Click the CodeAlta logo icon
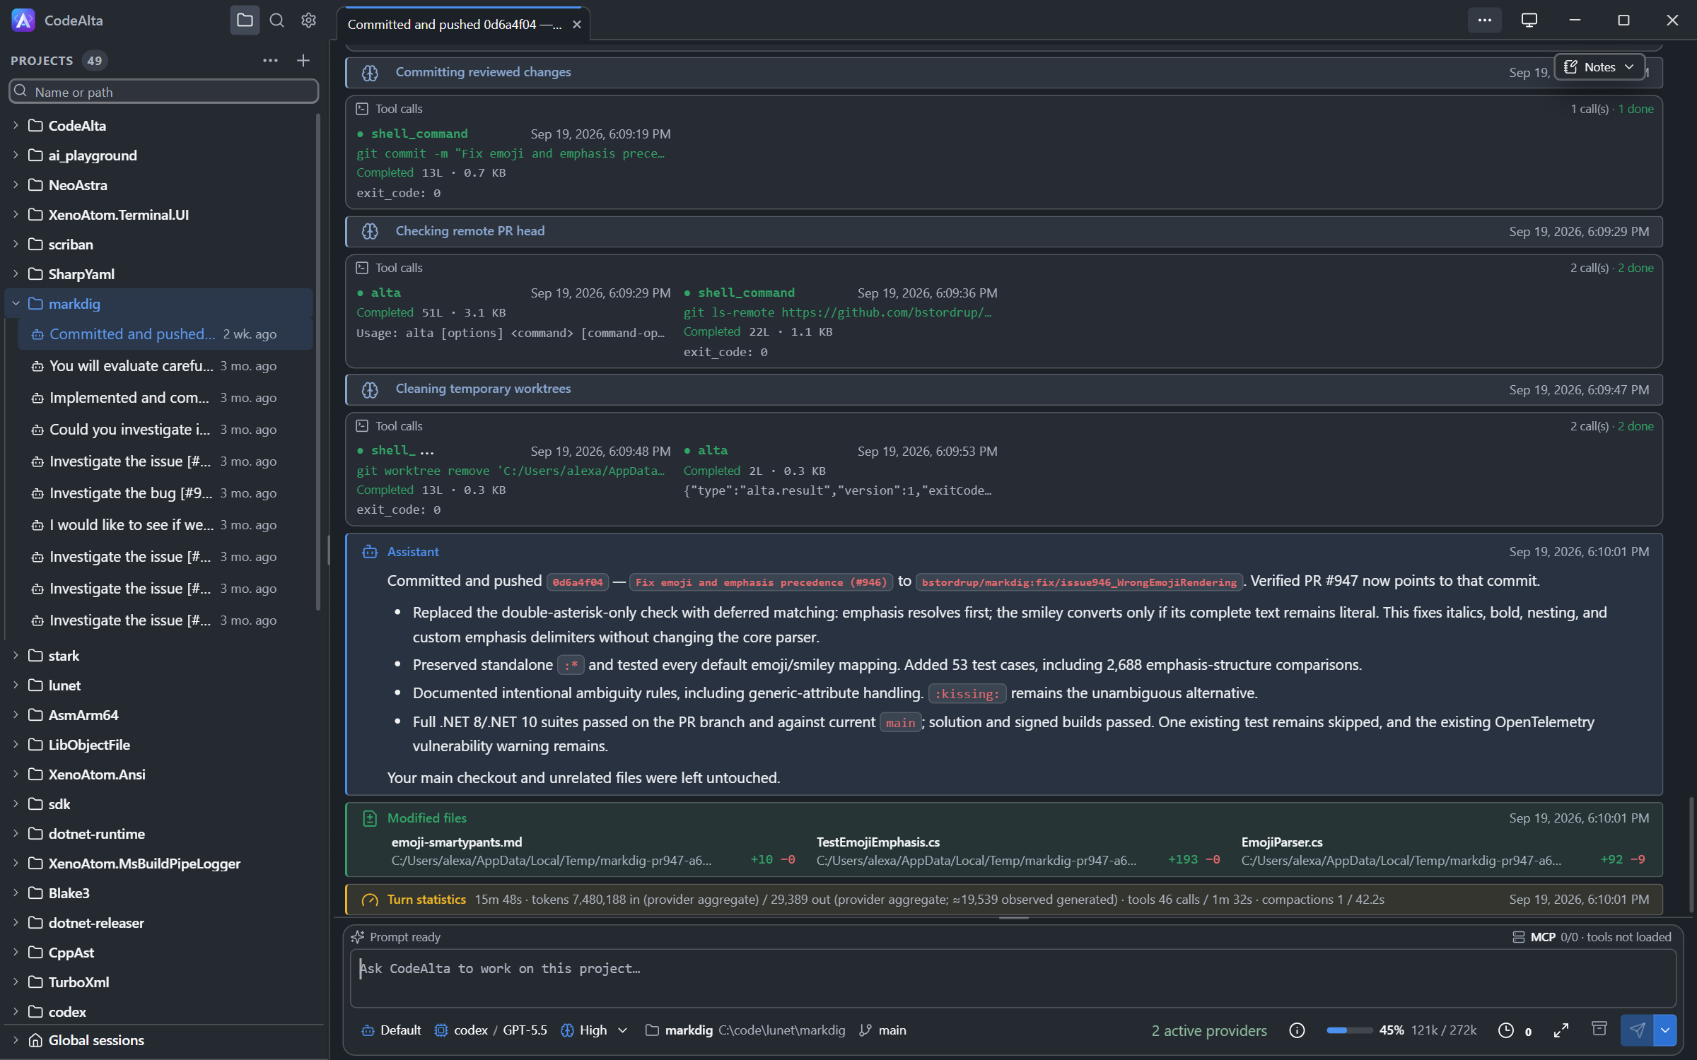Viewport: 1697px width, 1060px height. click(x=23, y=20)
